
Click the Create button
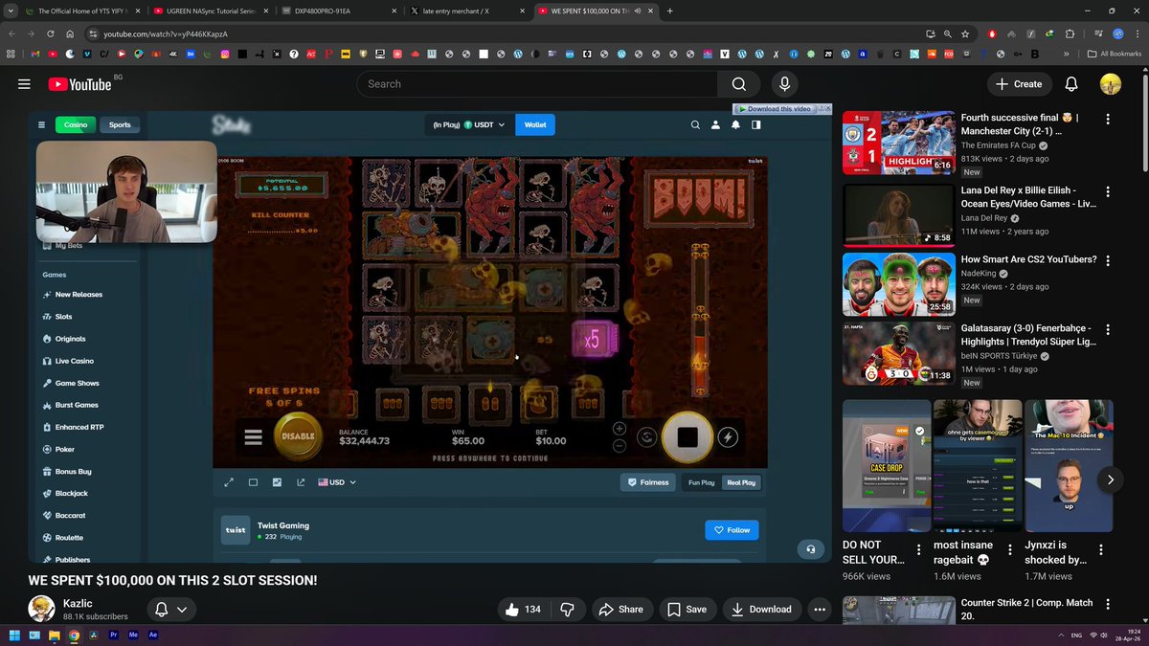(x=1020, y=84)
